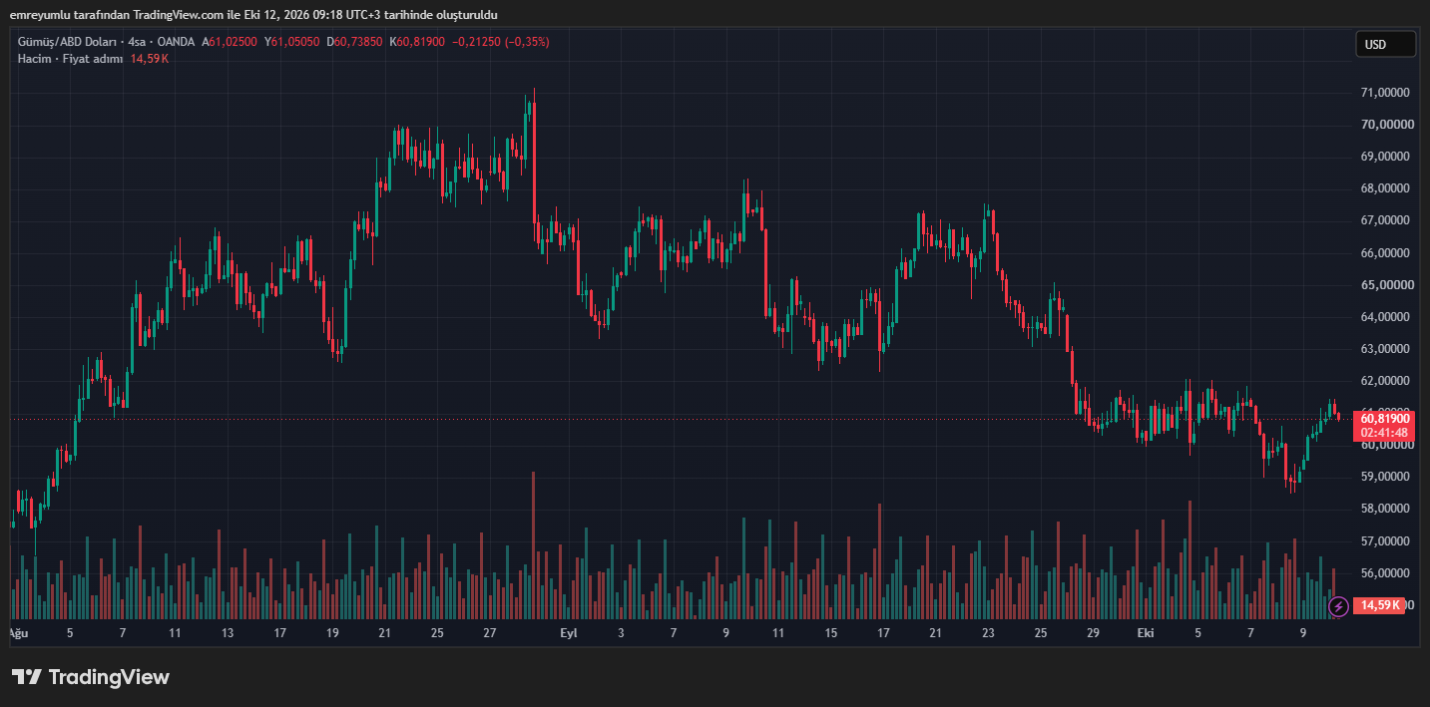This screenshot has height=707, width=1430.
Task: Click the 59,00000 price axis label
Action: tap(1384, 477)
